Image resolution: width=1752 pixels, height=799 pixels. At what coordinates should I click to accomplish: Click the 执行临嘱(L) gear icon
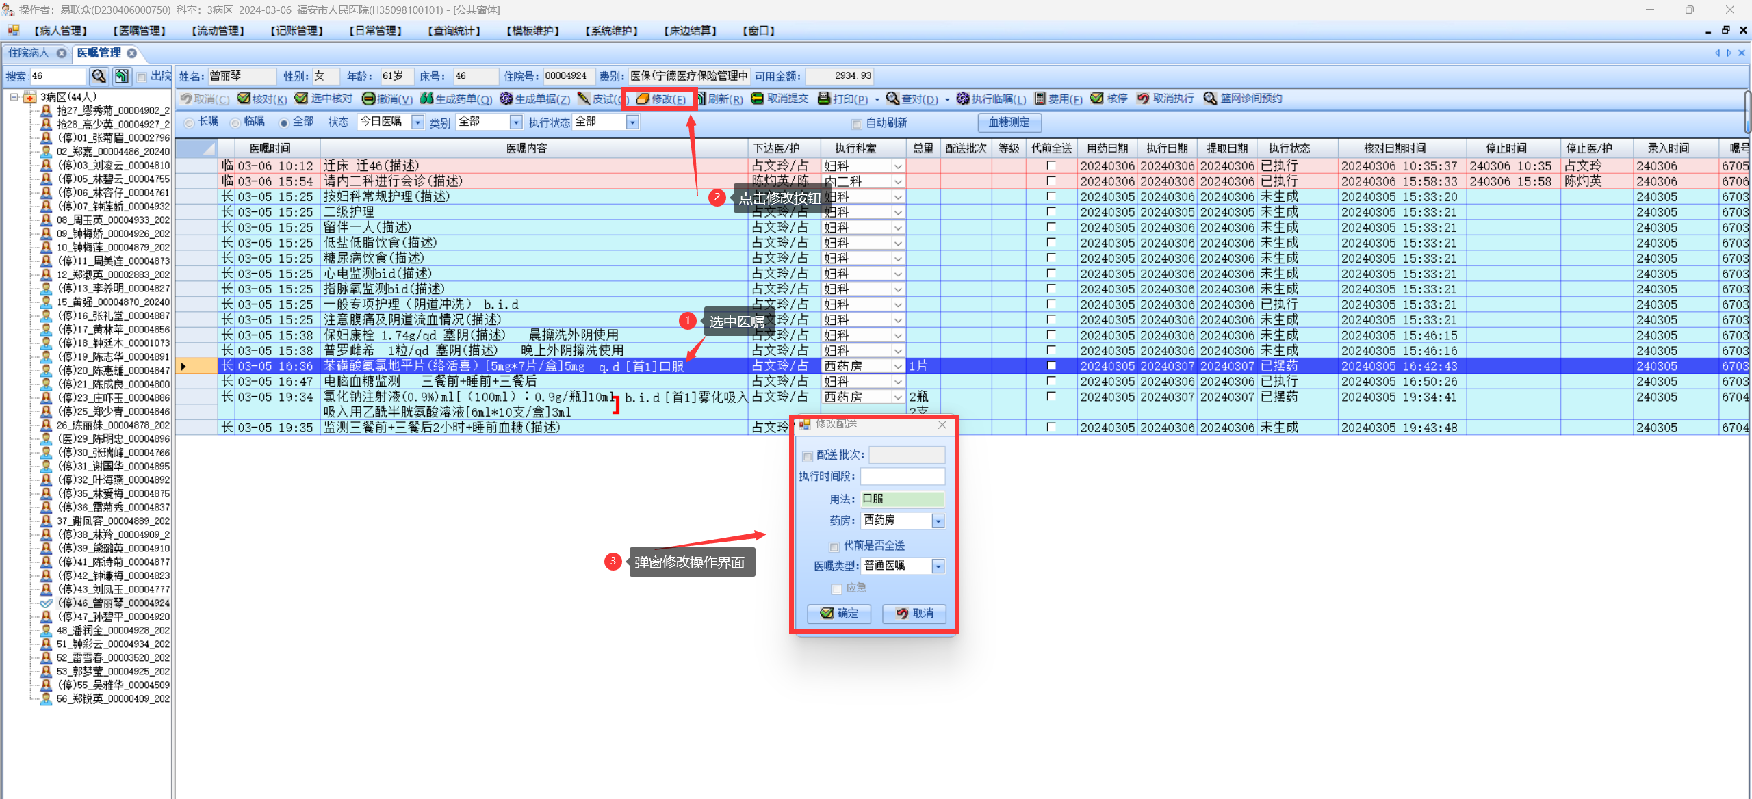(x=963, y=99)
